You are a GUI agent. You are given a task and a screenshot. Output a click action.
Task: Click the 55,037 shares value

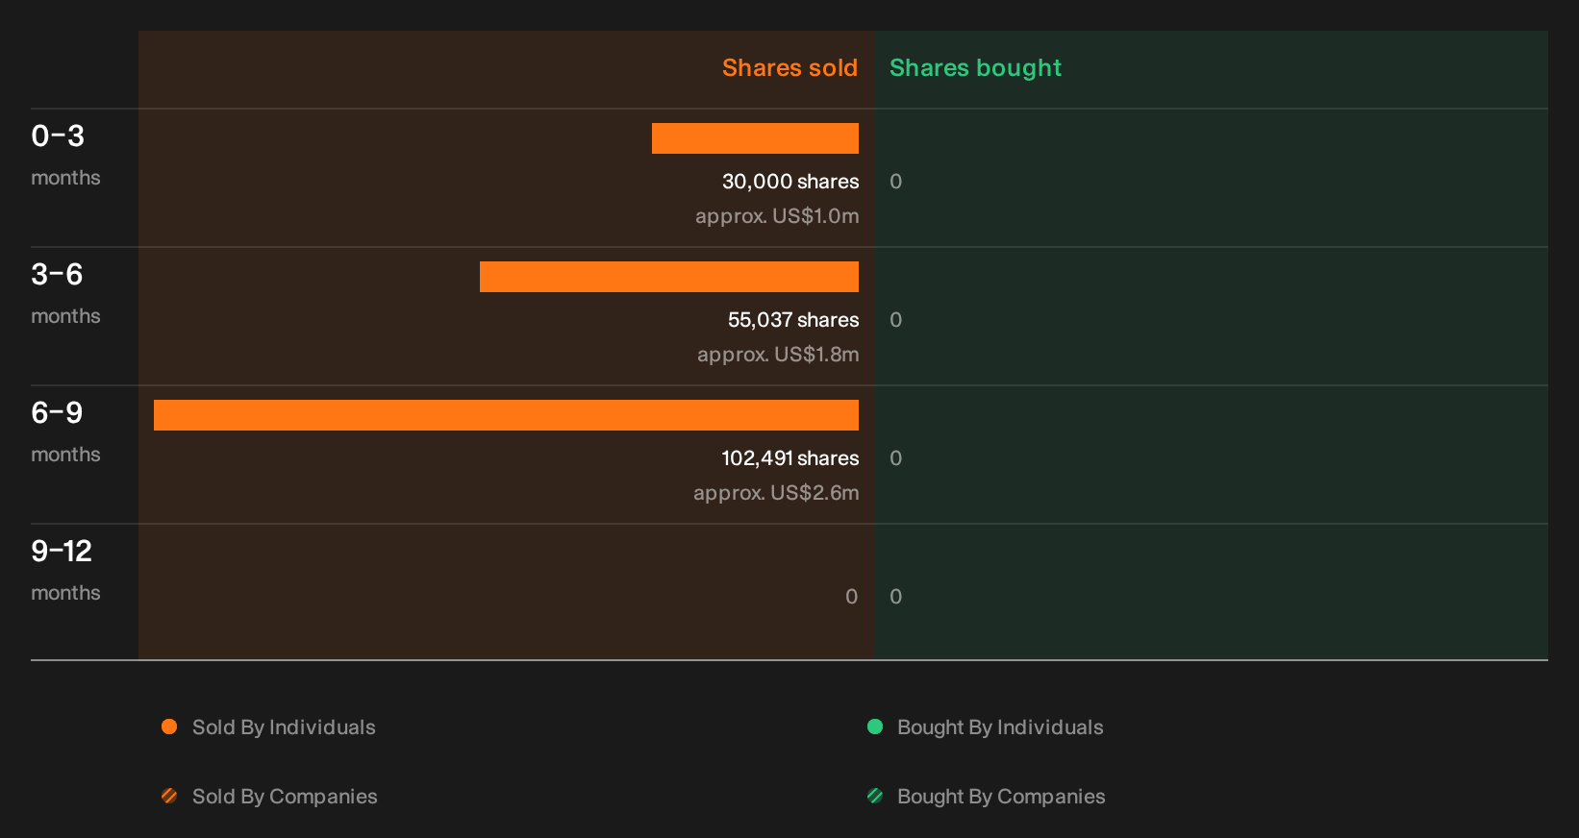(793, 320)
